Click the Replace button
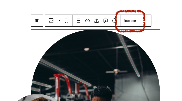Image resolution: width=182 pixels, height=101 pixels. point(130,21)
